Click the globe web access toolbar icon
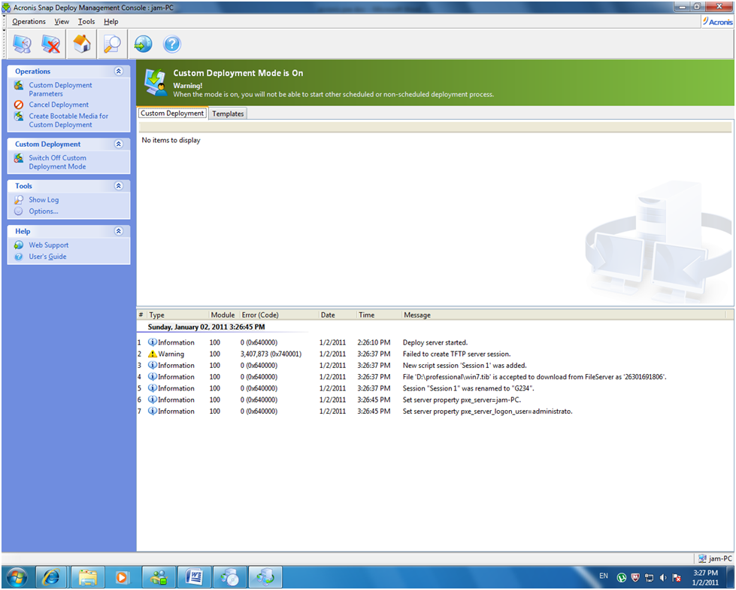 pos(141,44)
